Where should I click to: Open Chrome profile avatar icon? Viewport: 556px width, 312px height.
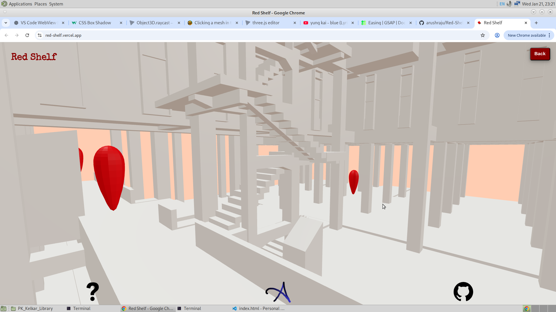click(x=497, y=35)
